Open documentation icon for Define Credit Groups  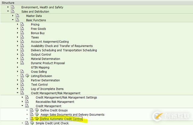coord(32,110)
